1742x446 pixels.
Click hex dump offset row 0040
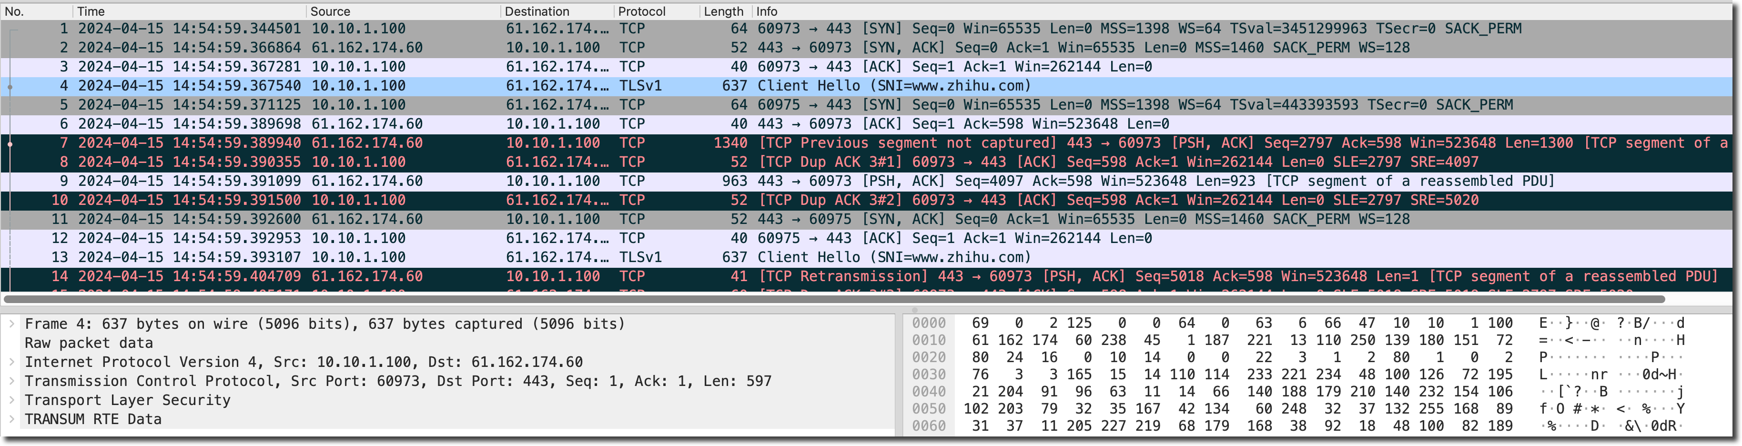(x=929, y=391)
